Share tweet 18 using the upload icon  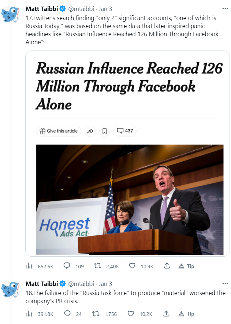[x=167, y=314]
